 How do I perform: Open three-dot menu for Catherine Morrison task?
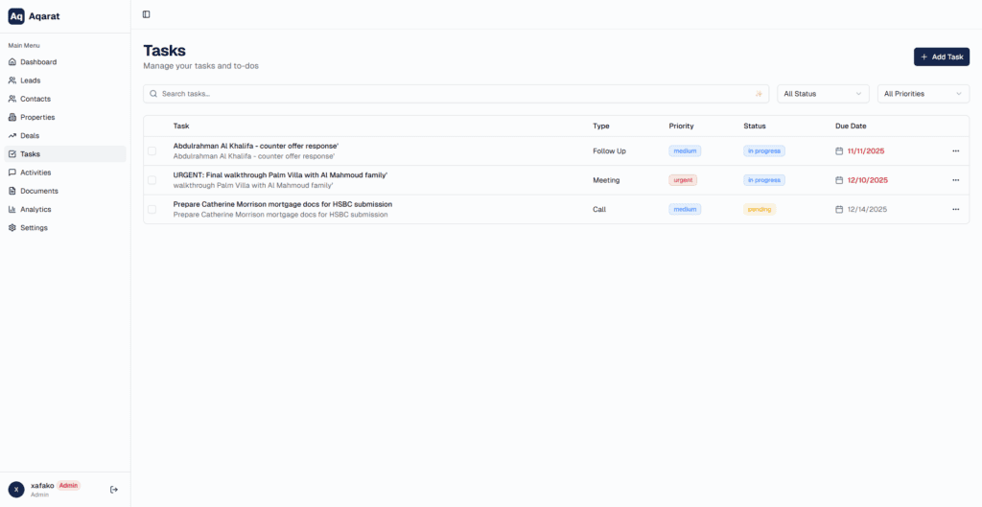coord(955,209)
